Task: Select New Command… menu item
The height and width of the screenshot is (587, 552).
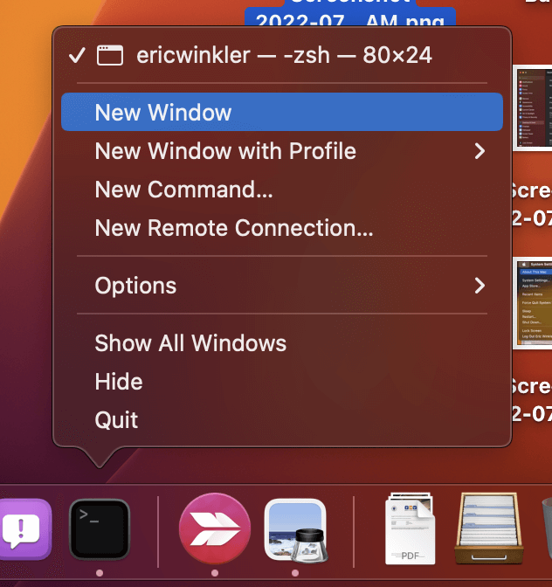Action: pos(183,190)
